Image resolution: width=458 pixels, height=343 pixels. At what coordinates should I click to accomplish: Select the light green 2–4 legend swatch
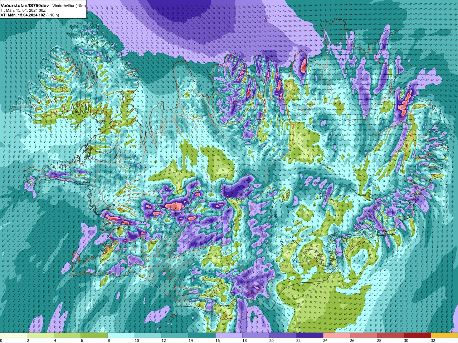click(x=40, y=335)
